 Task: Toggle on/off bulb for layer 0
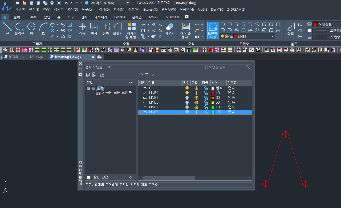(x=187, y=88)
